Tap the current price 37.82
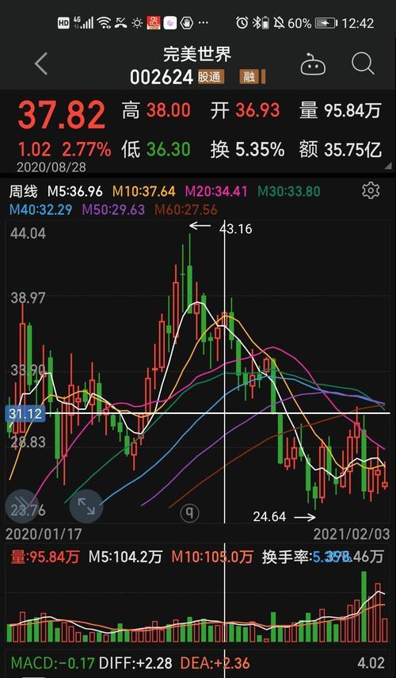Screen dimensions: 396x678 61,115
